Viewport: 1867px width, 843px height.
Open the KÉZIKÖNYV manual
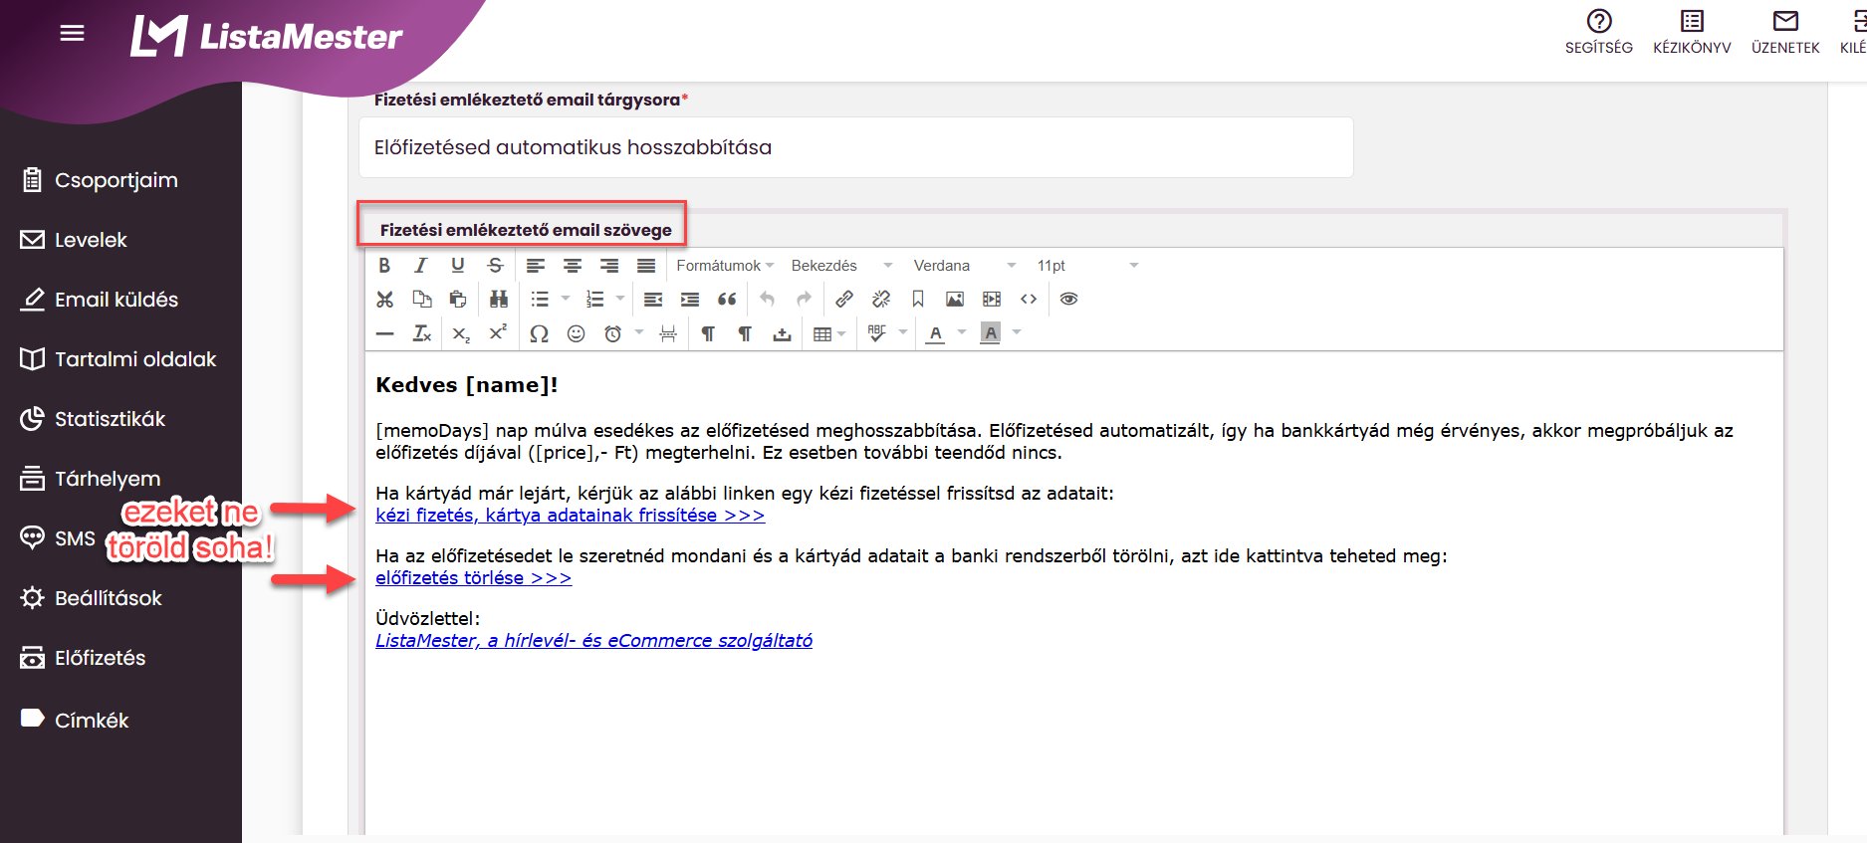1692,32
